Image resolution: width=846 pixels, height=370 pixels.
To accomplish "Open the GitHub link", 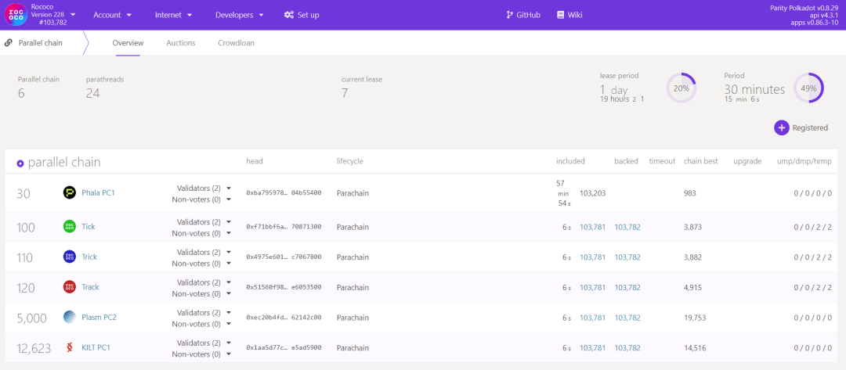I will pyautogui.click(x=522, y=15).
